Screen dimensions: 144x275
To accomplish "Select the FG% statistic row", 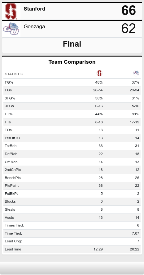I will pos(72,82).
